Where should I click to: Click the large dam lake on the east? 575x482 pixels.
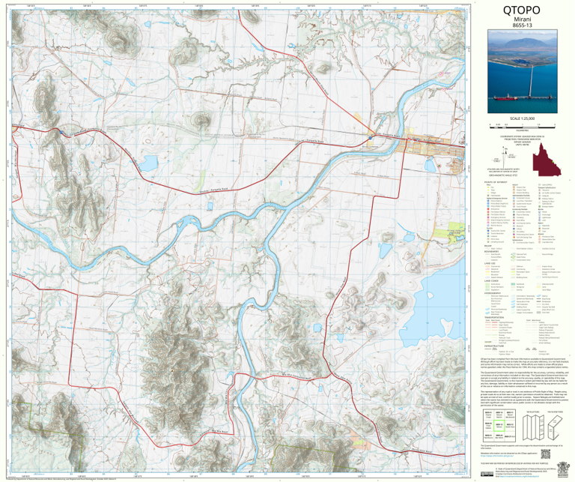pyautogui.click(x=433, y=304)
